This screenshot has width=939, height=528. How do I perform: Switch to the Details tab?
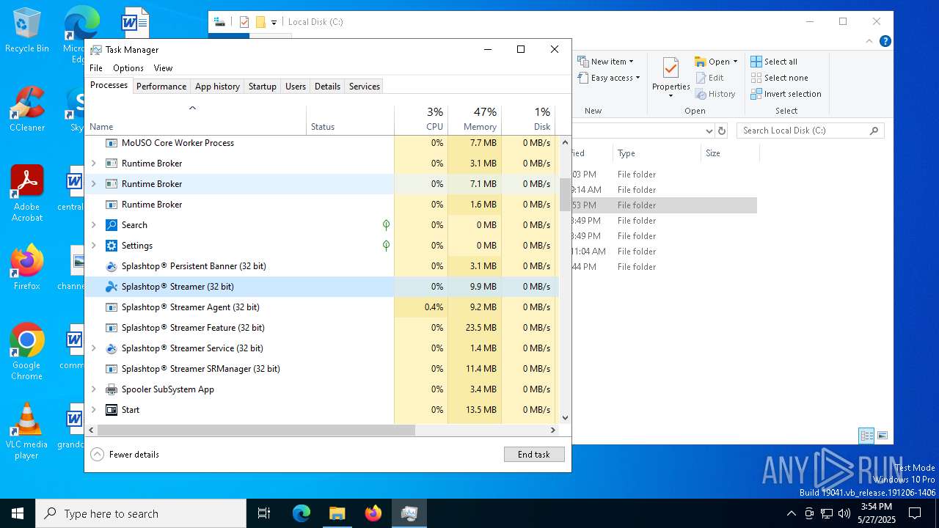click(327, 86)
